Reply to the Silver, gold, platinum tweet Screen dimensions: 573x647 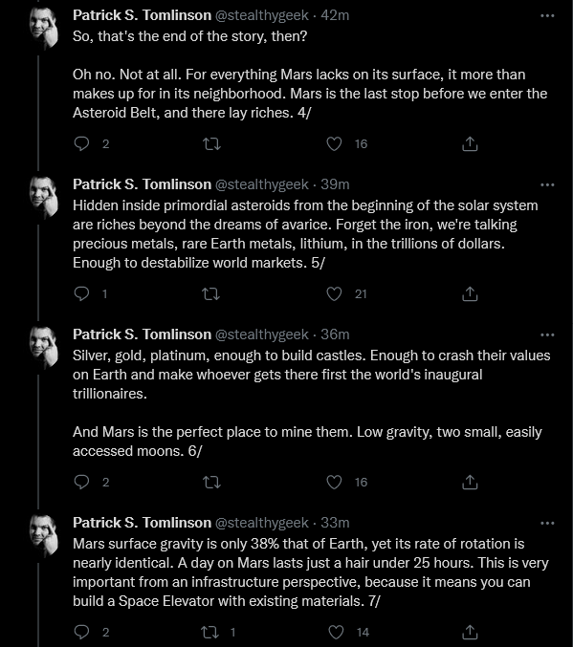81,482
